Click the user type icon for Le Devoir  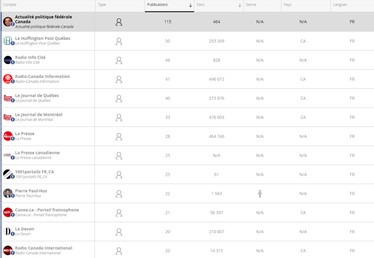pos(119,231)
